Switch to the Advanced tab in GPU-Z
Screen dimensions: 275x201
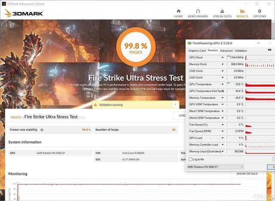(x=226, y=51)
